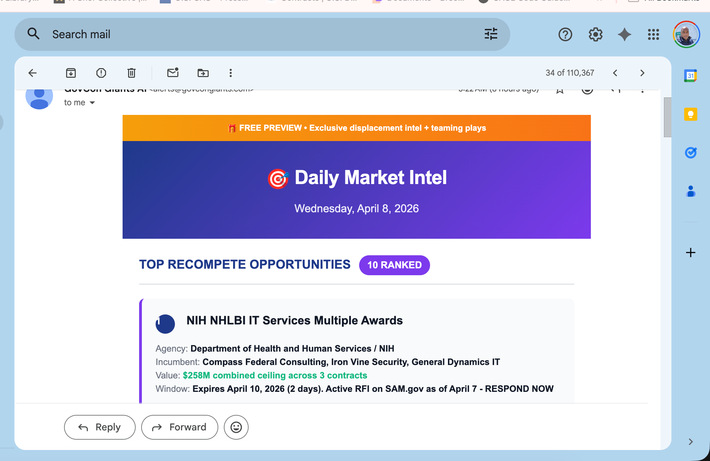Click in the Search mail field
The image size is (710, 461).
(262, 34)
